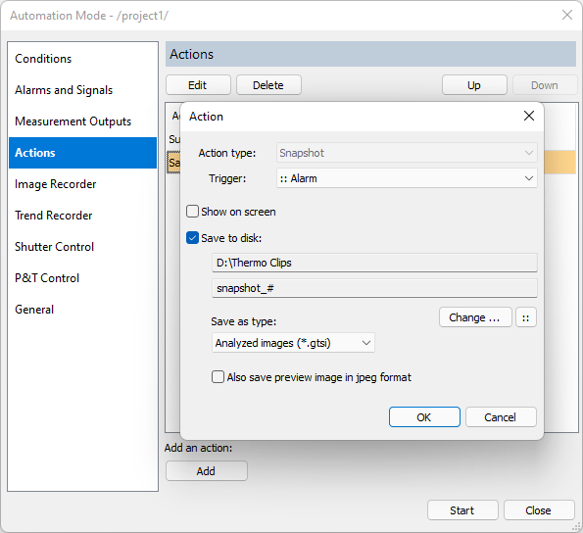583x533 pixels.
Task: Click the Delete button
Action: 268,85
